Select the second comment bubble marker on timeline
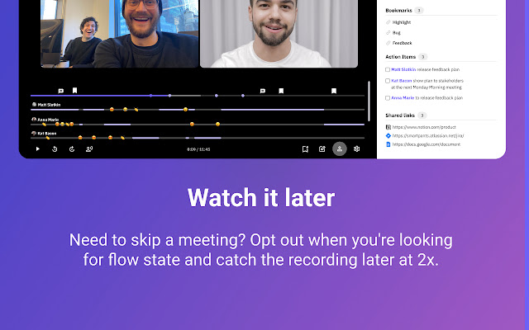The height and width of the screenshot is (330, 529). pyautogui.click(x=263, y=91)
